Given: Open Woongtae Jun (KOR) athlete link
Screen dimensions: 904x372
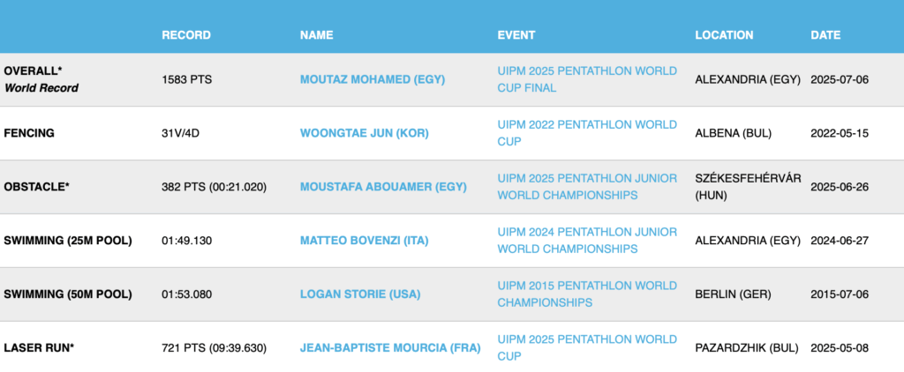Looking at the screenshot, I should [365, 133].
